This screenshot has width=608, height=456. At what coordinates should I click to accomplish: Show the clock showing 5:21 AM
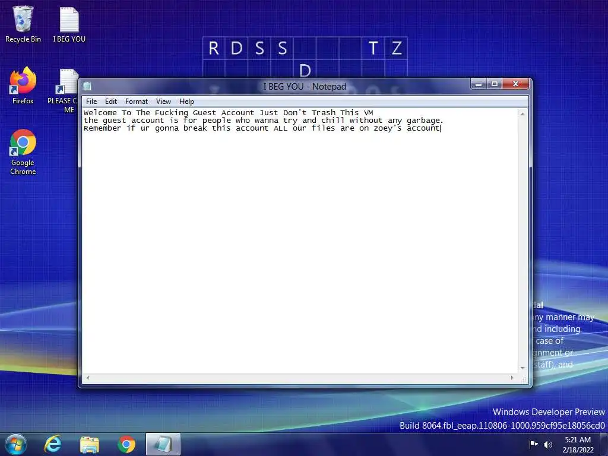(578, 444)
